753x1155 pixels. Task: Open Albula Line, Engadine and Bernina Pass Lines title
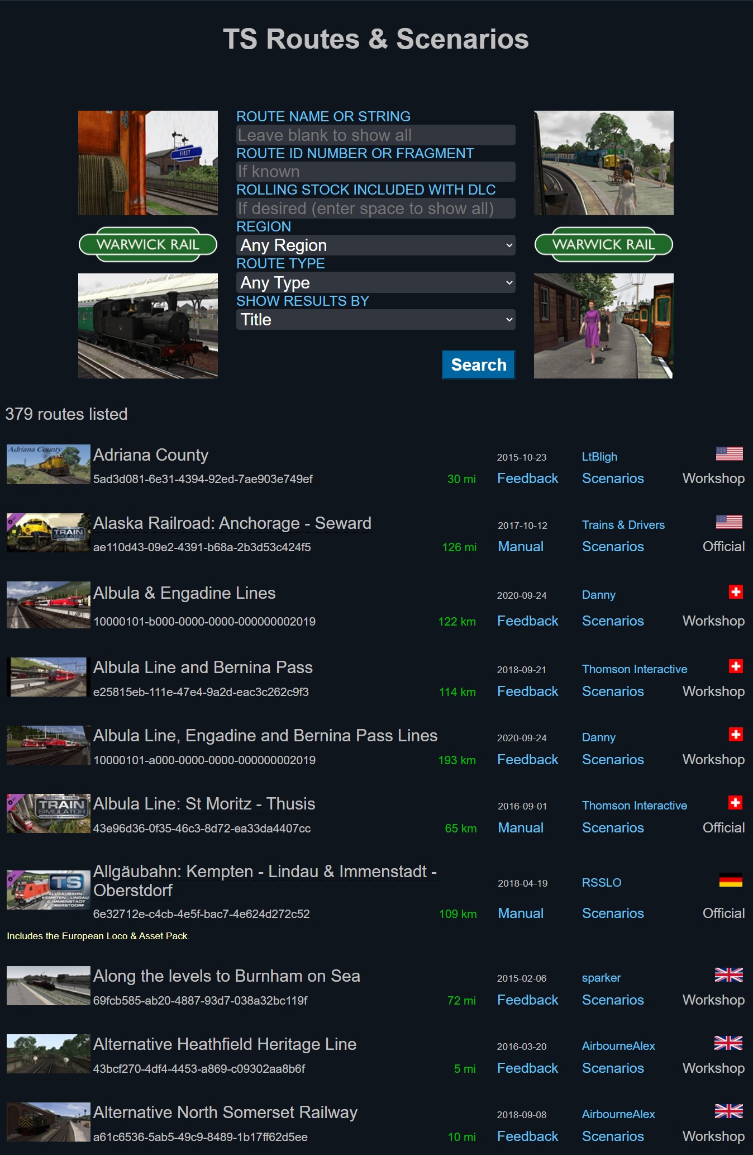coord(265,736)
